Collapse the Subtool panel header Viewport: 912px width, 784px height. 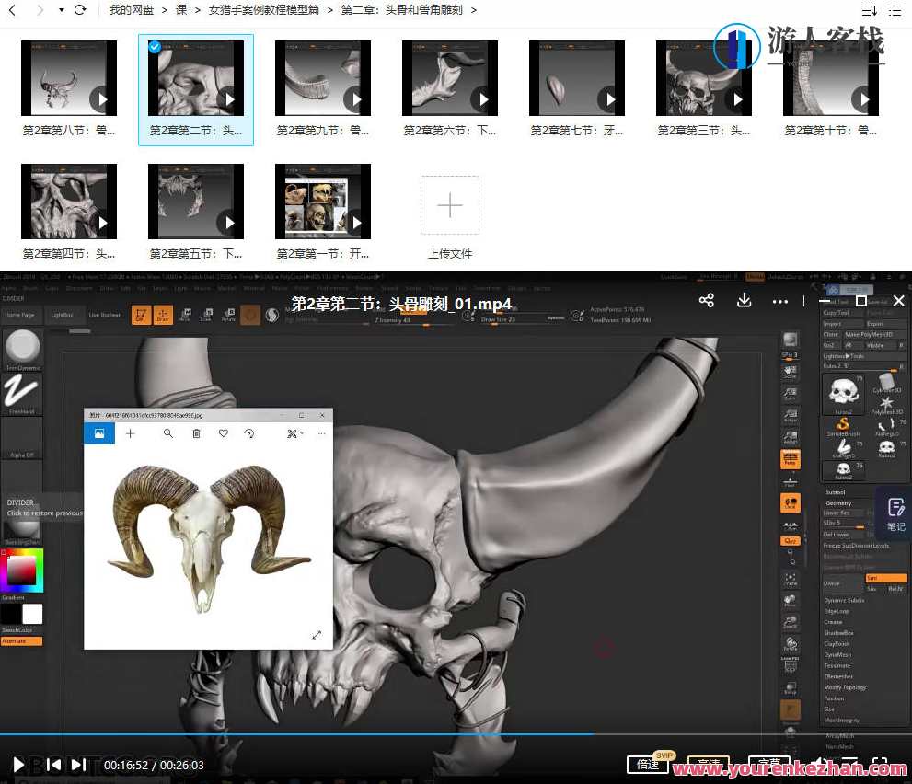(x=833, y=492)
